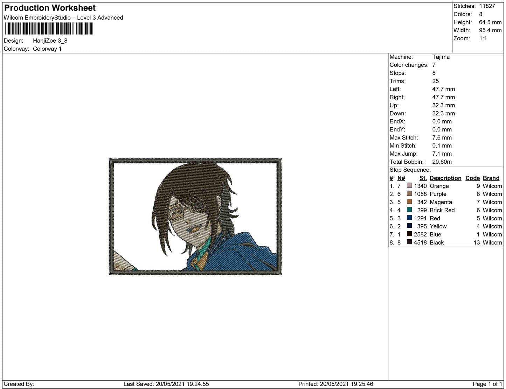This screenshot has height=389, width=506.
Task: Click the 'Down:' label
Action: [x=398, y=113]
